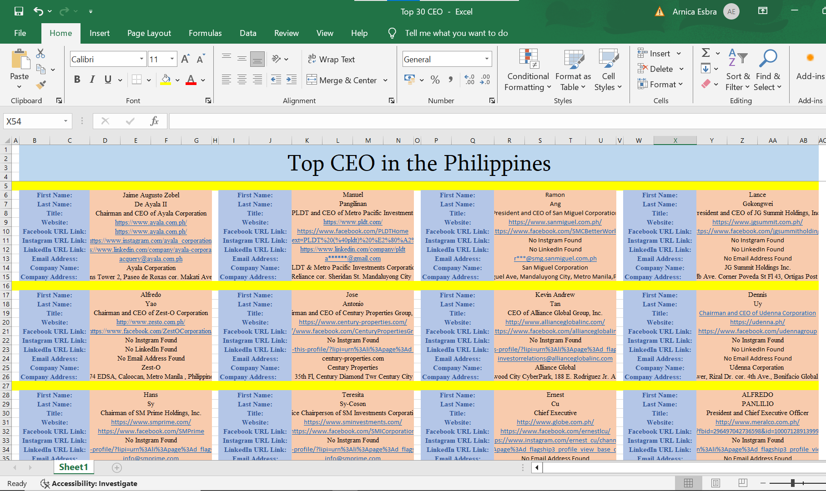Viewport: 826px width, 491px height.
Task: Open the Add-ins gallery
Action: pyautogui.click(x=810, y=66)
